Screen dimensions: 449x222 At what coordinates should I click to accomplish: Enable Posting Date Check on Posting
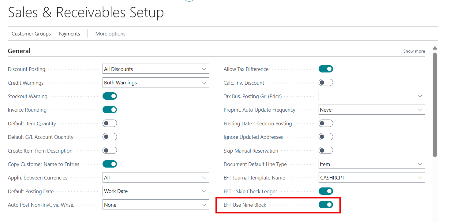pos(326,123)
